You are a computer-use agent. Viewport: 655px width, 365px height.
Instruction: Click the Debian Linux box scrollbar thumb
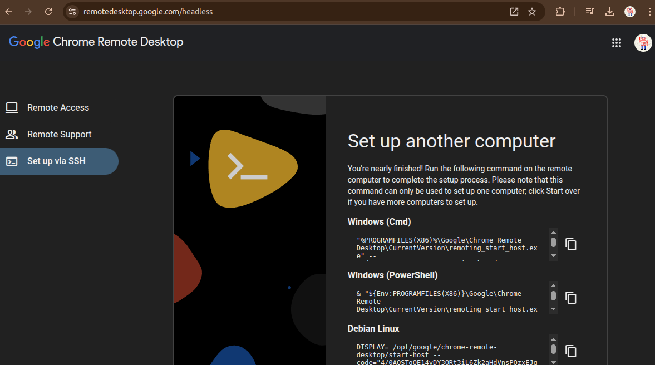pyautogui.click(x=554, y=349)
